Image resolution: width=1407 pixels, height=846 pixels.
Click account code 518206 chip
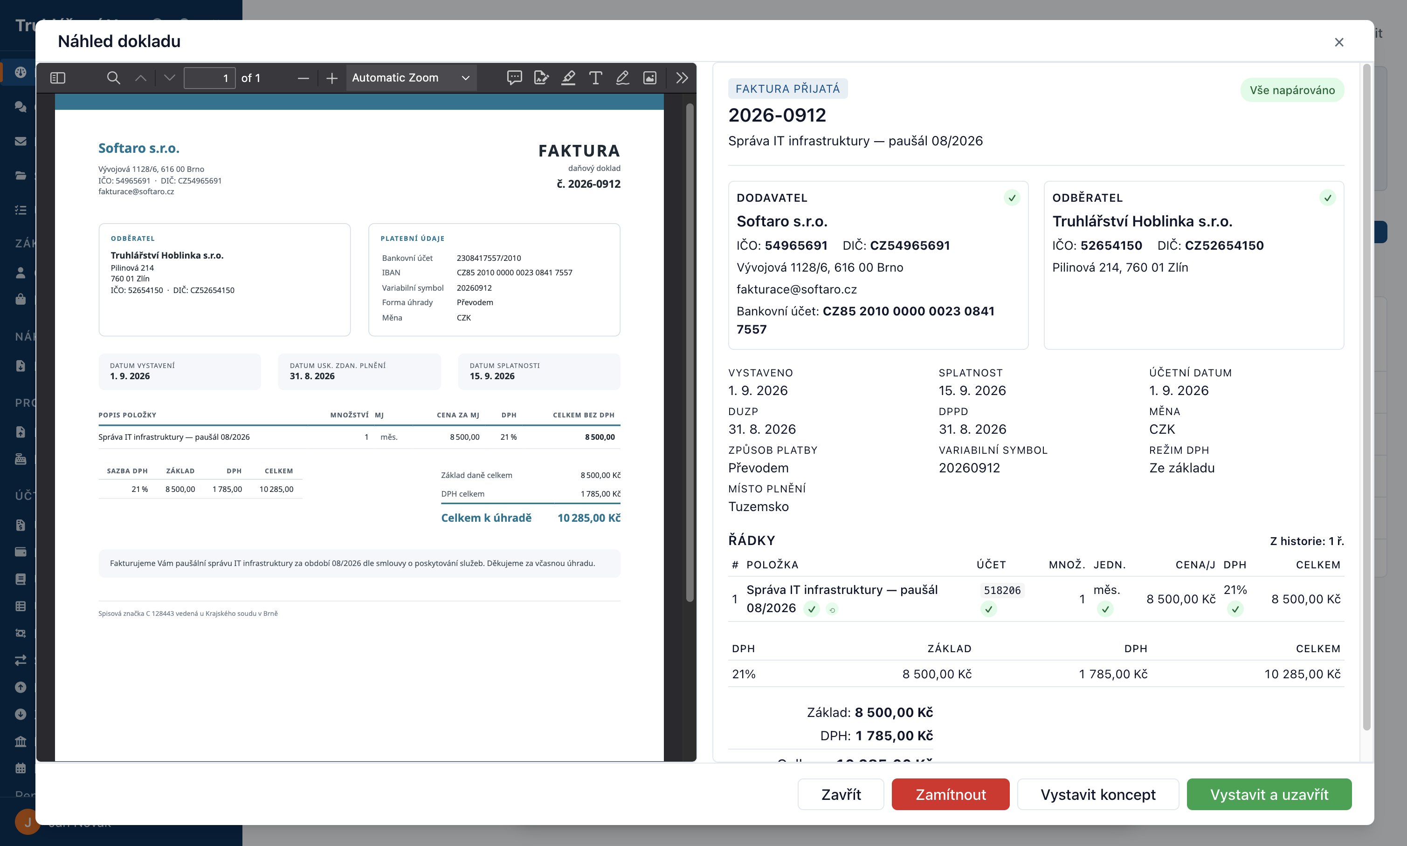tap(1002, 590)
